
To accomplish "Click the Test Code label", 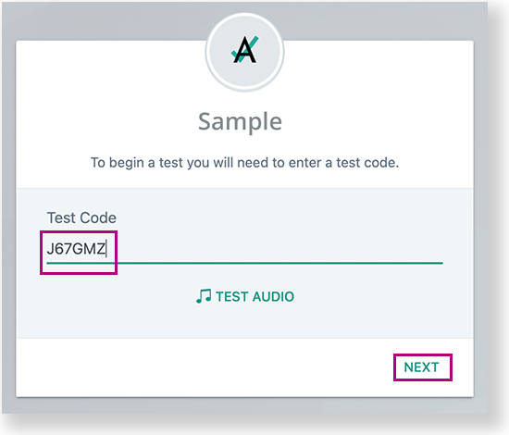I will [81, 217].
